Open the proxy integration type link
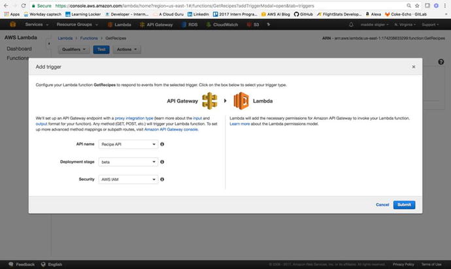 pos(135,118)
